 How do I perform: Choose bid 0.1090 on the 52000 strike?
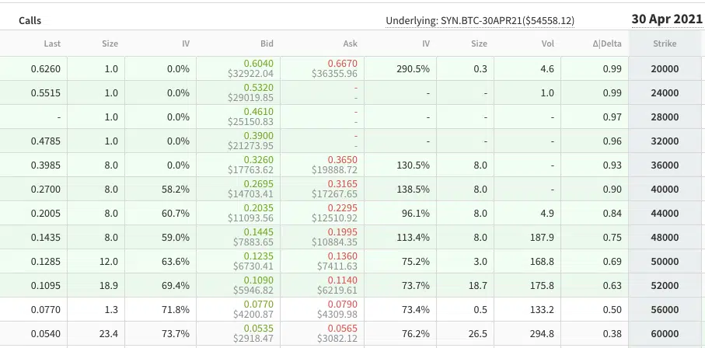(x=259, y=280)
